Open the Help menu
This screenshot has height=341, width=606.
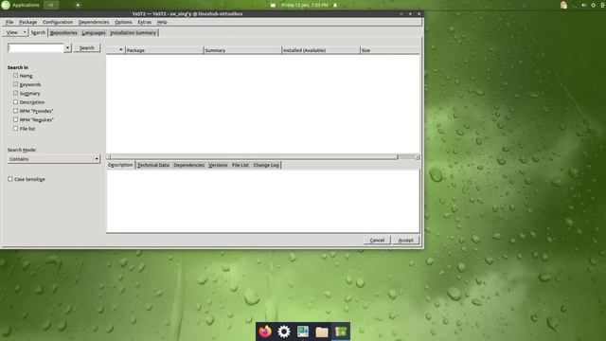[x=162, y=22]
